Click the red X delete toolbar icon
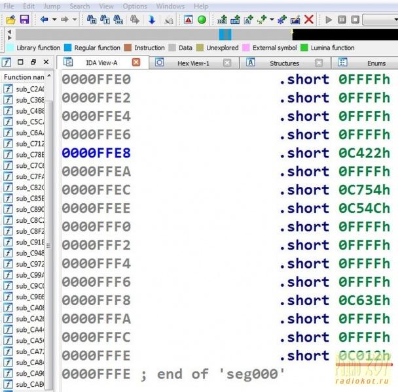The image size is (398, 392). [309, 20]
